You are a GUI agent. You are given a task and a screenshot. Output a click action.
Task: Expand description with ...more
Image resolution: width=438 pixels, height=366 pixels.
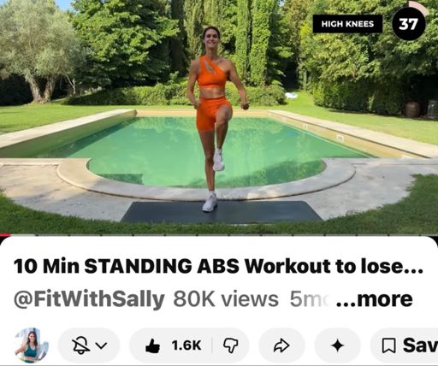point(375,298)
